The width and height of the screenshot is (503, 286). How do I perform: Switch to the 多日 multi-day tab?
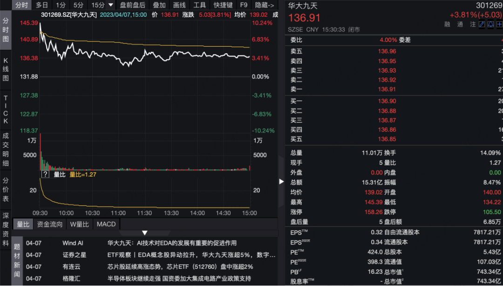(42, 5)
